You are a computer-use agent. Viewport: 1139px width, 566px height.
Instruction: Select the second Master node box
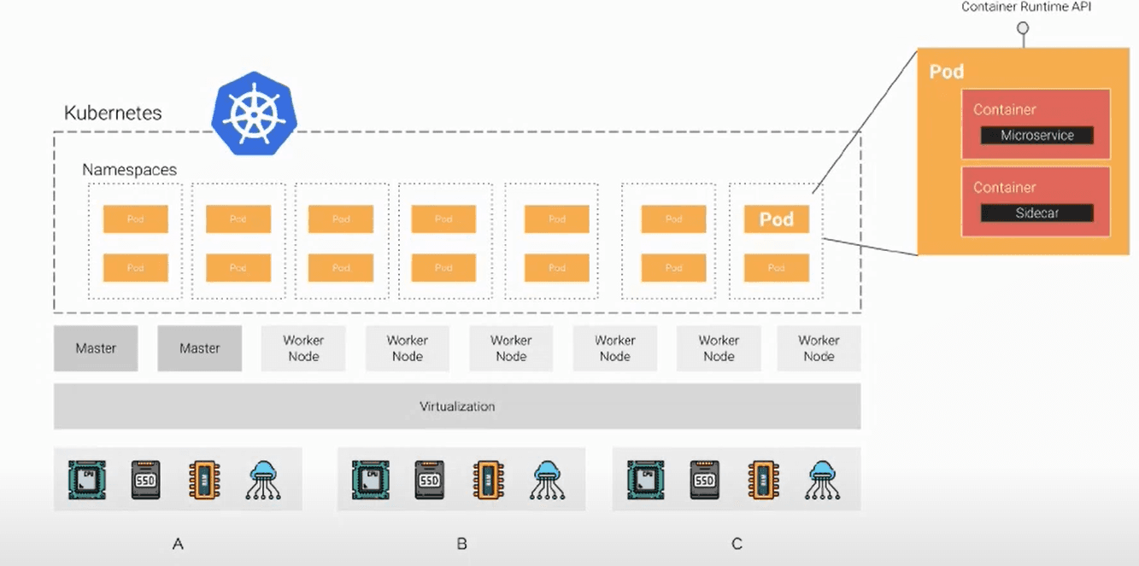200,348
